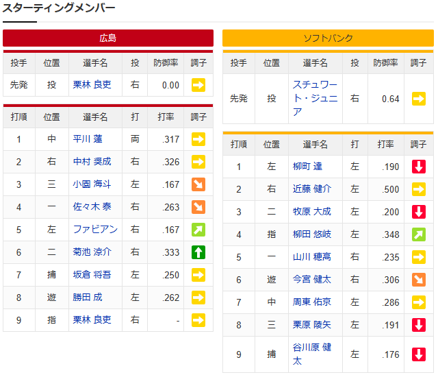438x375 pixels.
Task: Click 0.00 ERA value for 栗林 良吏
Action: 170,85
